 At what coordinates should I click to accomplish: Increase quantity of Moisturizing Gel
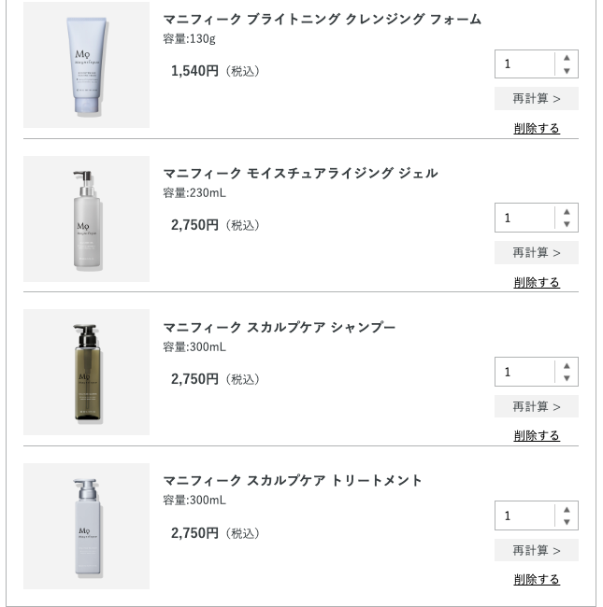point(567,212)
